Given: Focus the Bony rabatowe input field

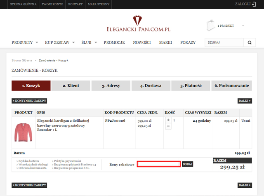Looking at the screenshot, I should tap(159, 164).
